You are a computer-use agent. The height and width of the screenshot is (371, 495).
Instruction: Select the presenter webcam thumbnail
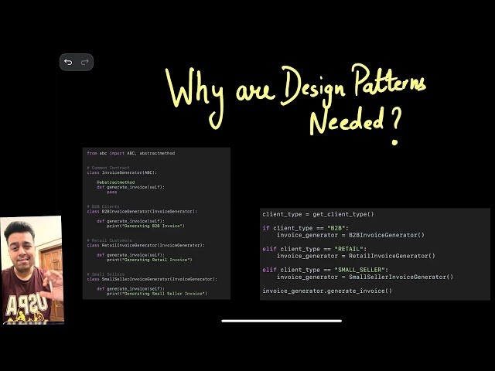point(32,270)
